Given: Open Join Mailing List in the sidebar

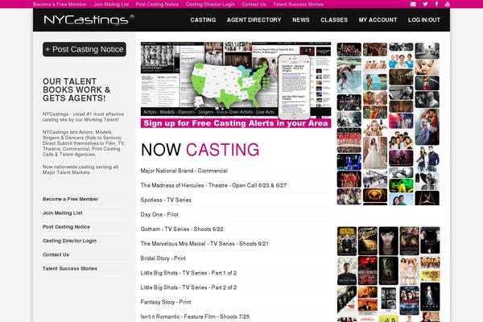Looking at the screenshot, I should [63, 213].
